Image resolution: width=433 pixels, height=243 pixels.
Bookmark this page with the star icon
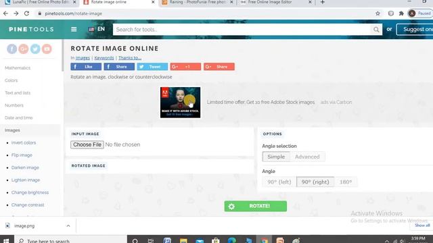point(378,13)
